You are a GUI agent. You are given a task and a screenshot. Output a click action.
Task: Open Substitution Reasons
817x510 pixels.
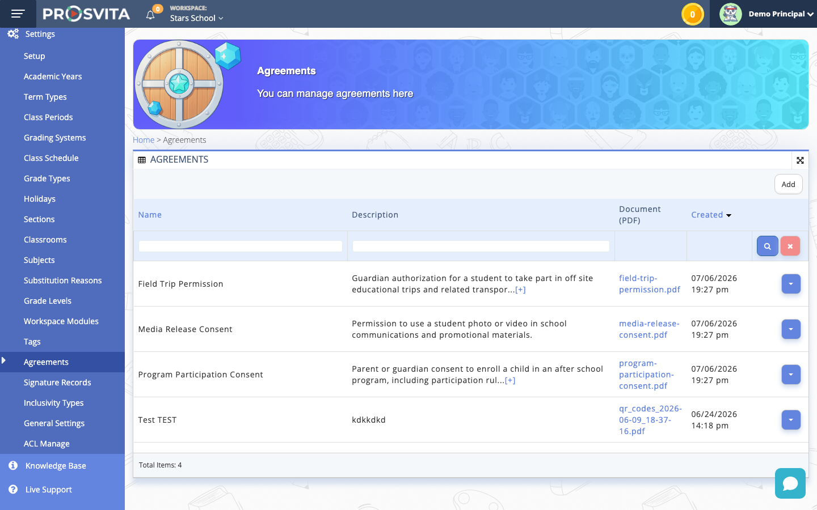[63, 280]
